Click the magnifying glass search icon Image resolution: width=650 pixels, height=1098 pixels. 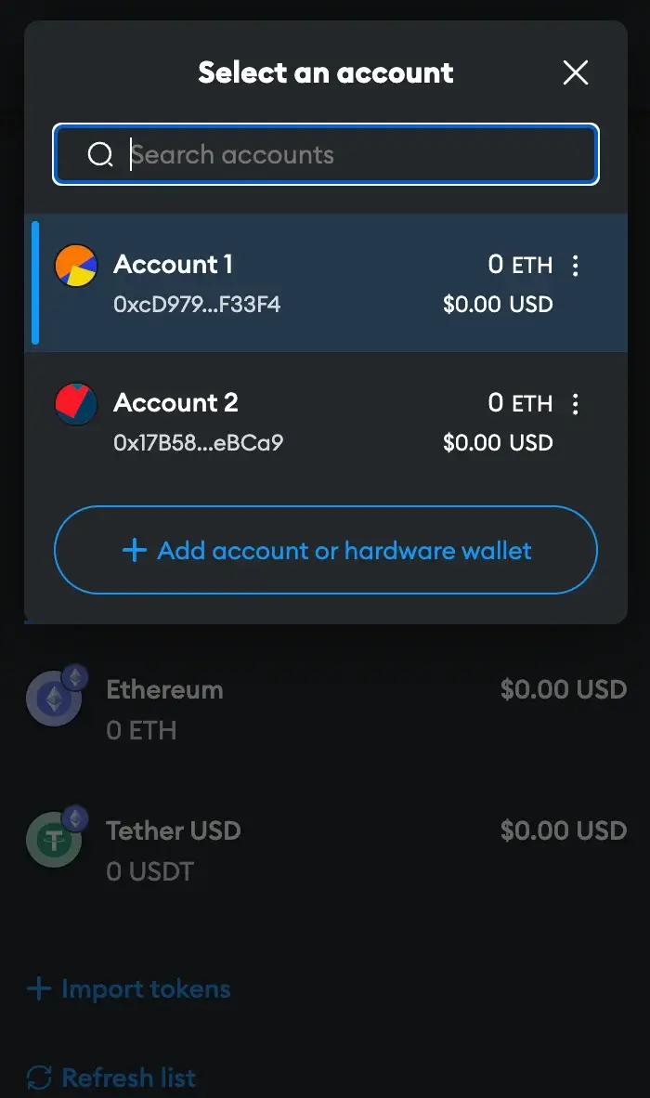coord(100,154)
